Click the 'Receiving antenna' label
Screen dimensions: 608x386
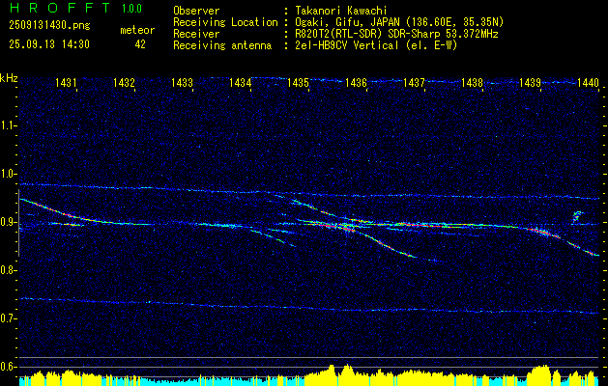(222, 45)
